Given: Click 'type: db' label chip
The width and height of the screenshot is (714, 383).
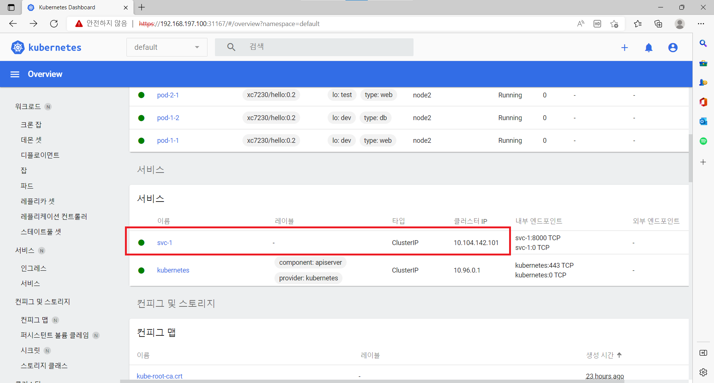Looking at the screenshot, I should click(376, 118).
